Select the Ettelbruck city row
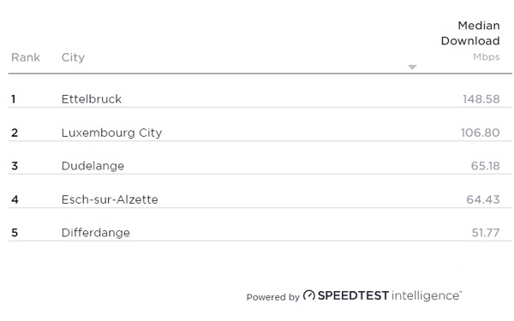The height and width of the screenshot is (321, 514). pos(260,98)
